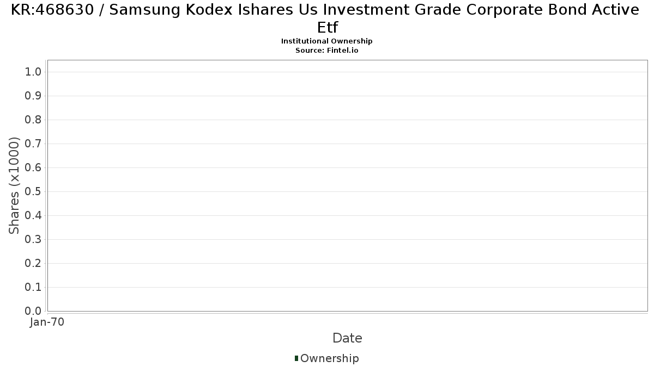This screenshot has height=367, width=654.
Task: Click the 0.4 y-axis tick label
Action: click(x=33, y=216)
